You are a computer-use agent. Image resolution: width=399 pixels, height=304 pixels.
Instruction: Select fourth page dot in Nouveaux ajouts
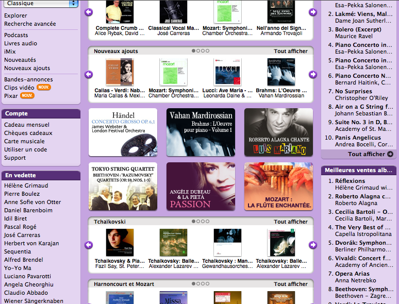tap(207, 51)
